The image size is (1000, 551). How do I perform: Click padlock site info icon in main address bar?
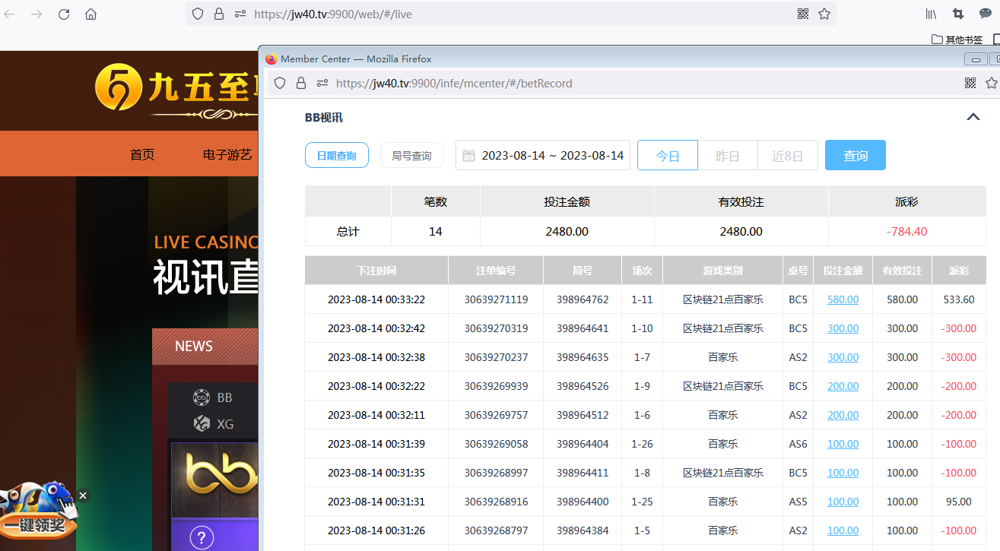(x=219, y=14)
